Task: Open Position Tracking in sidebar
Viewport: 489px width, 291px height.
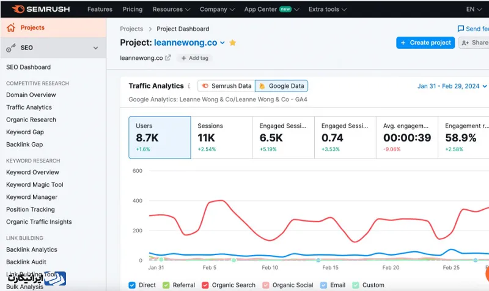Action: point(30,210)
